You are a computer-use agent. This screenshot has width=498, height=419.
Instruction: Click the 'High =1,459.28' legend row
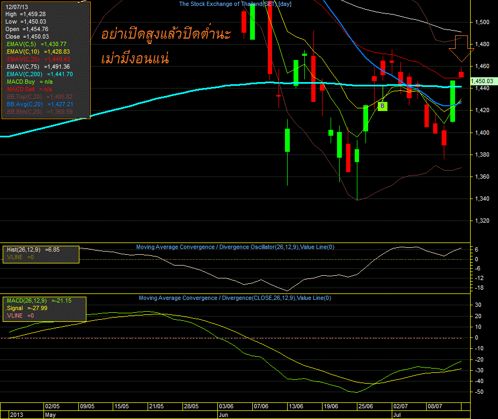click(25, 14)
